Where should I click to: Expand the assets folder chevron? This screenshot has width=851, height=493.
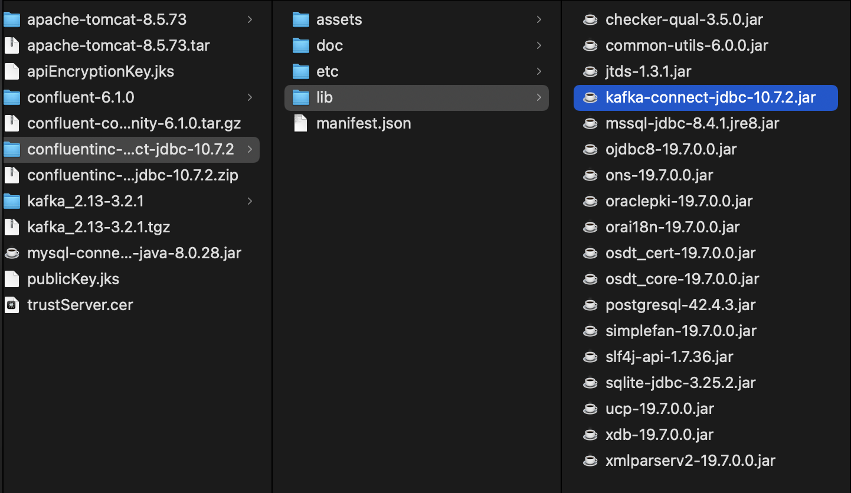539,19
